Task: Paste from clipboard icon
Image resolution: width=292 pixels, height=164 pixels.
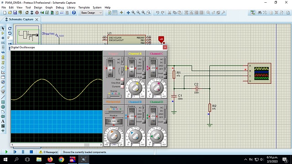Action: 179,13
